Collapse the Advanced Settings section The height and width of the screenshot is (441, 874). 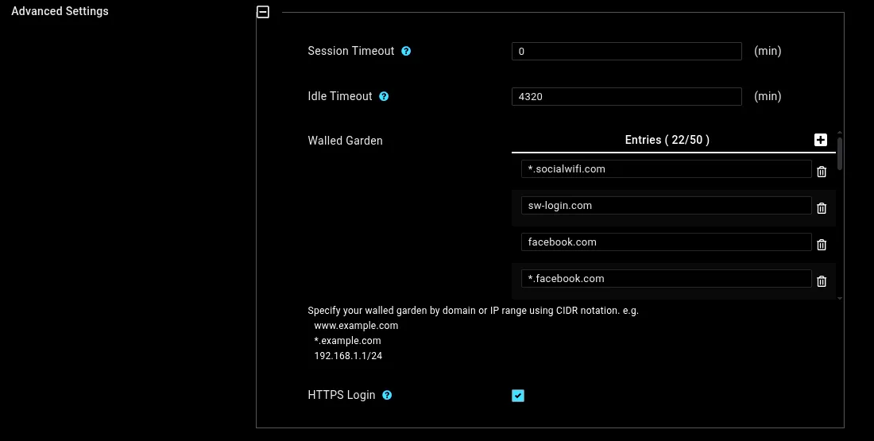263,12
